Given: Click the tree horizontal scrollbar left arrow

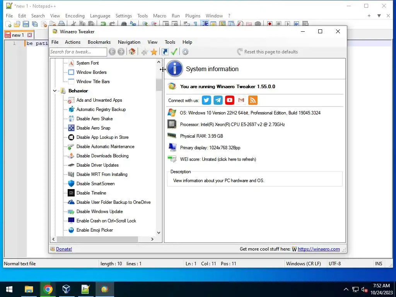Looking at the screenshot, I should [x=53, y=239].
